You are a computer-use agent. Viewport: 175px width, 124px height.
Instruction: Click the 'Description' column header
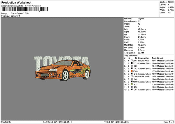click(x=143, y=58)
